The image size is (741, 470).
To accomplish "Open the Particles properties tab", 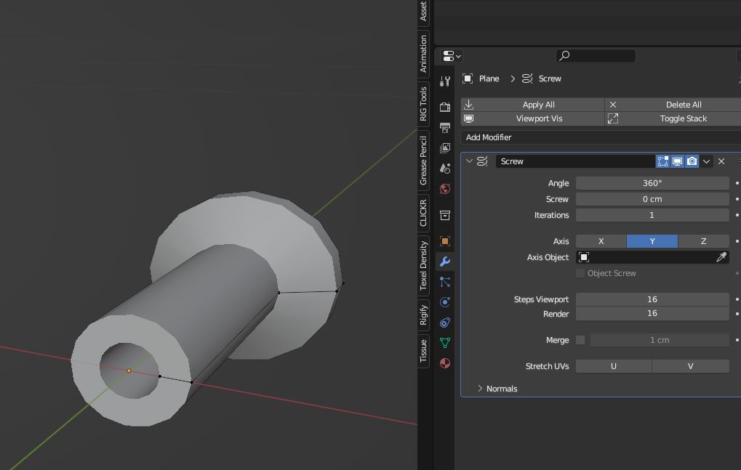I will 445,282.
